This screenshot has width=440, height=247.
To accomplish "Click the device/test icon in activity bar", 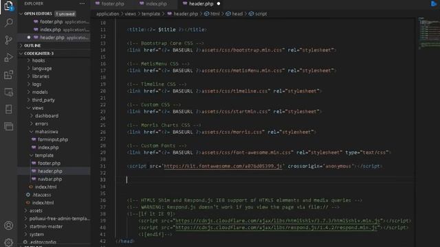I will [9, 109].
